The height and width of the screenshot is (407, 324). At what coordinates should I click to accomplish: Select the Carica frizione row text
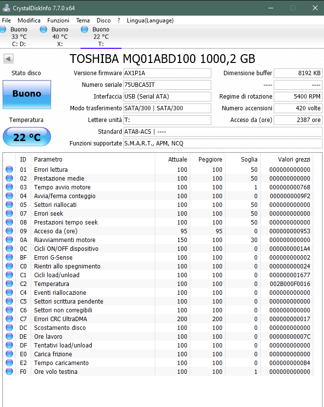[53, 354]
